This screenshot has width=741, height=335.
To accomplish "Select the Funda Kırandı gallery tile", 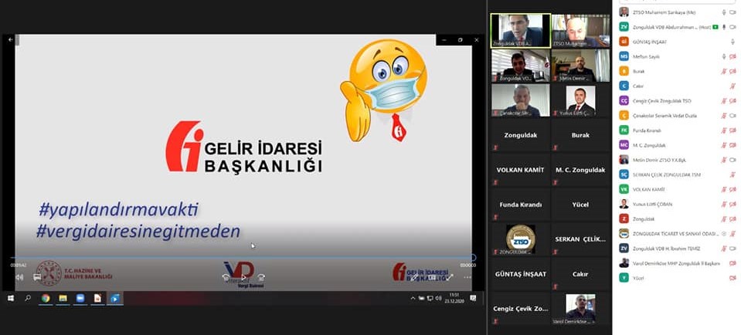I will point(520,205).
